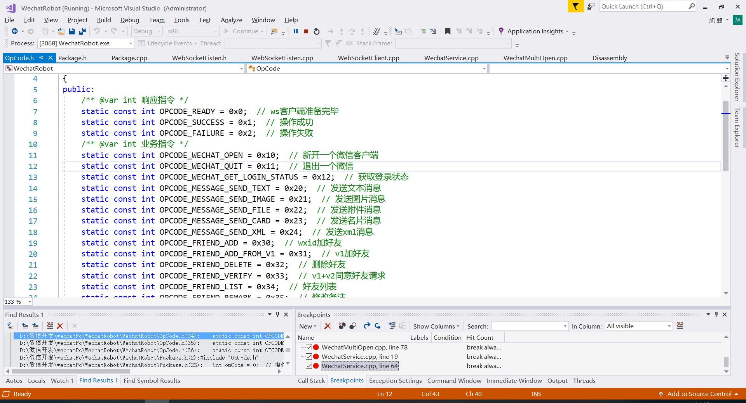
Task: Expand the Application Insights dropdown
Action: tap(567, 31)
